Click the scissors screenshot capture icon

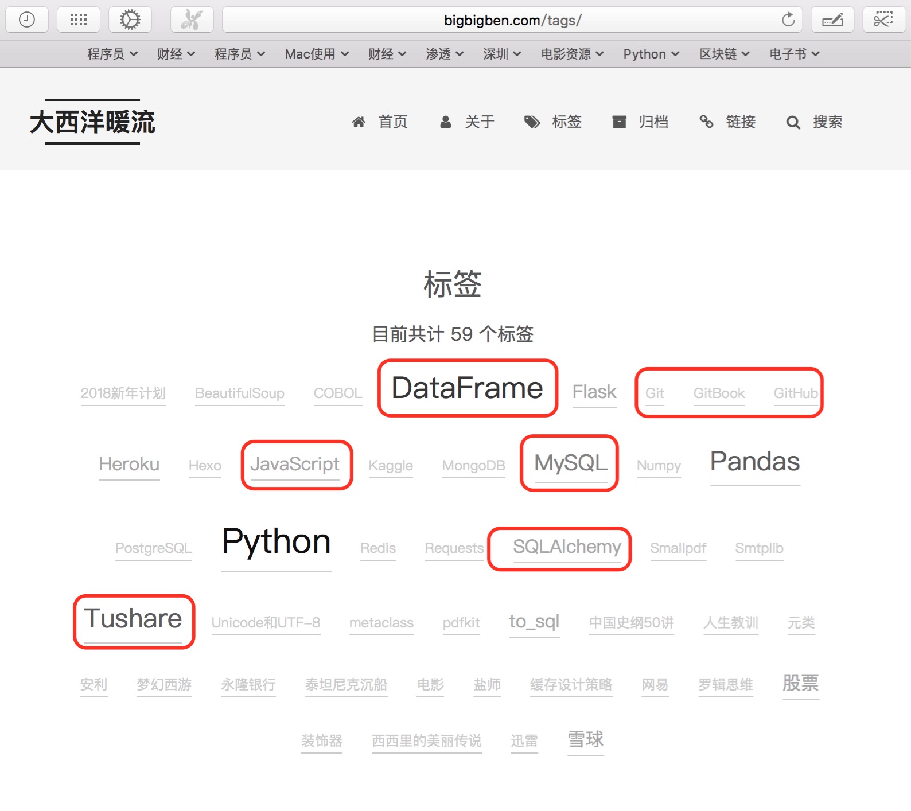point(883,20)
